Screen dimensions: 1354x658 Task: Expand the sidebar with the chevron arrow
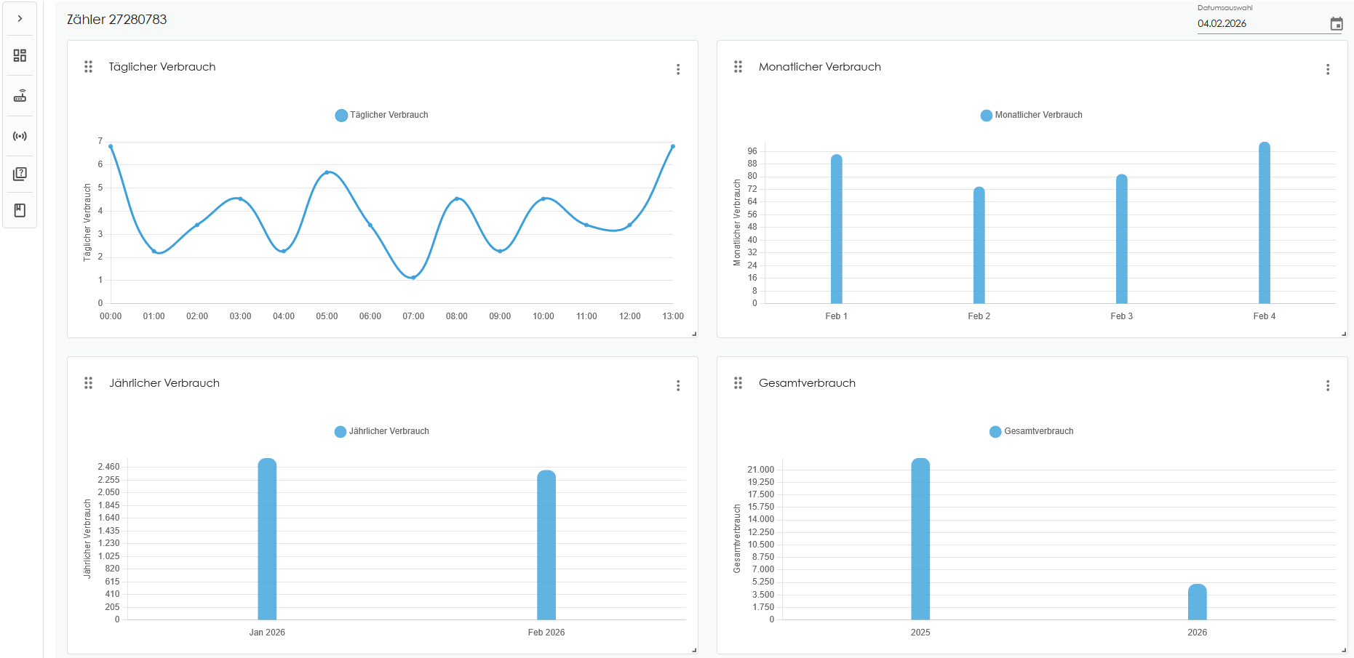click(20, 19)
